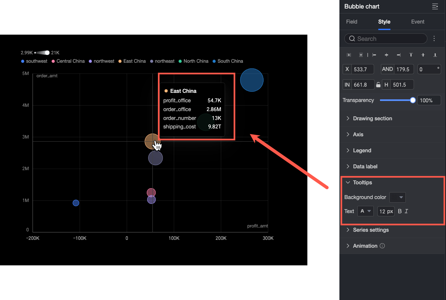This screenshot has height=300, width=446.
Task: Click the 'Background color' label
Action: 365,197
